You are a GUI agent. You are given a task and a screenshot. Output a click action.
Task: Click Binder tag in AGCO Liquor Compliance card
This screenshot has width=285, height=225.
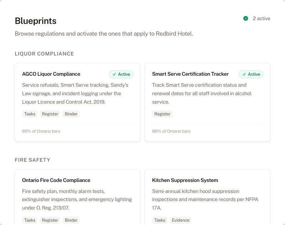[x=71, y=114]
